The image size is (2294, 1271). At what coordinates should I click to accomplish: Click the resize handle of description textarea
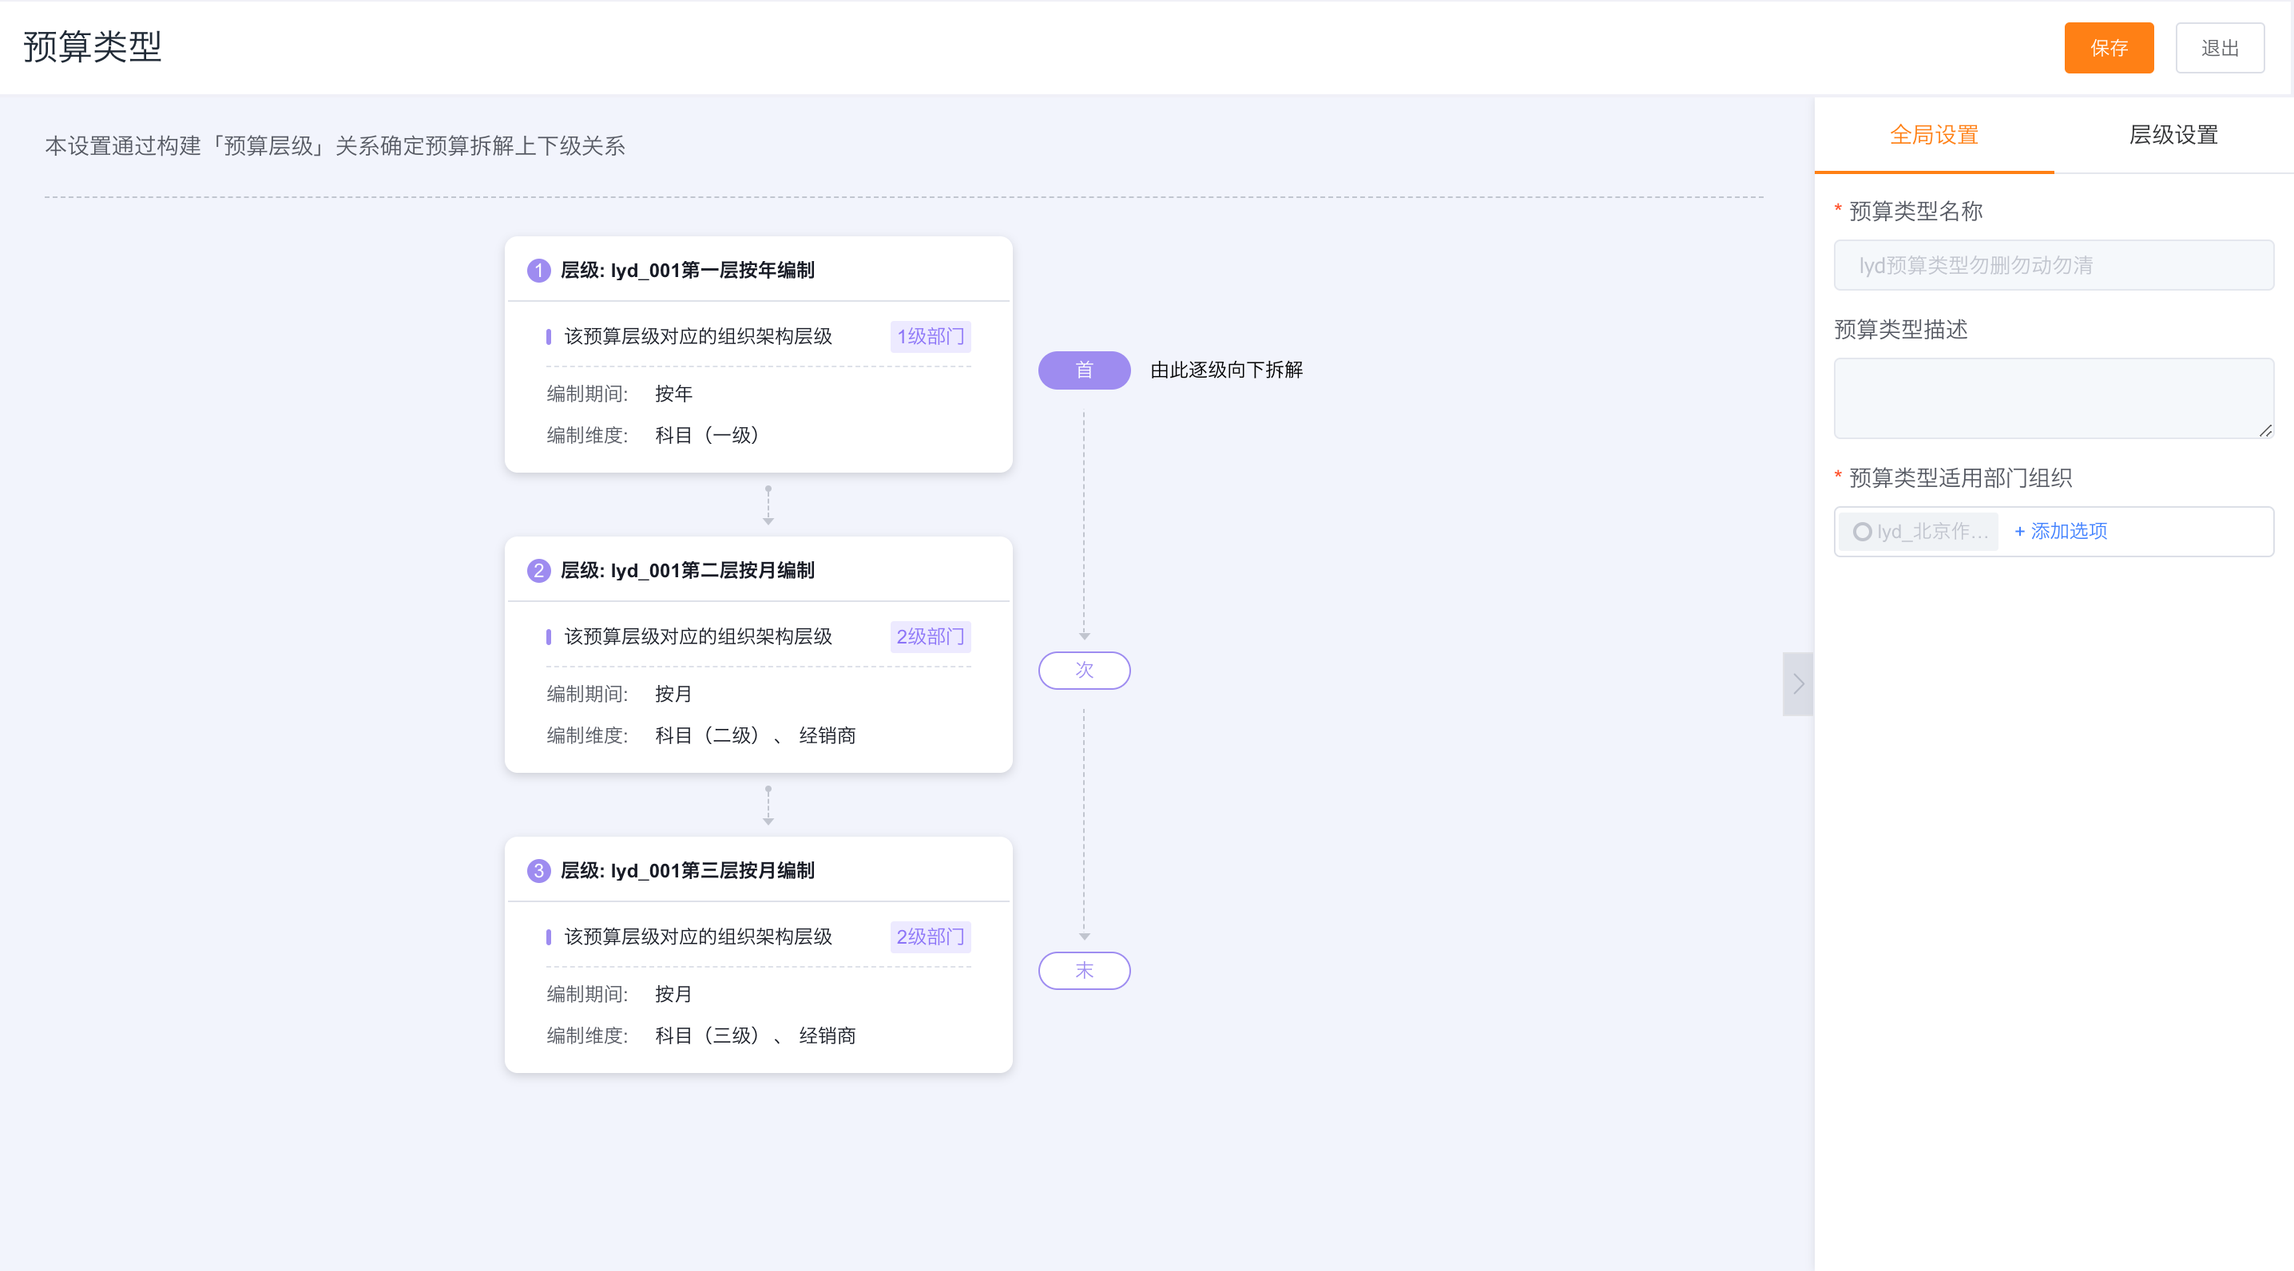click(2264, 430)
